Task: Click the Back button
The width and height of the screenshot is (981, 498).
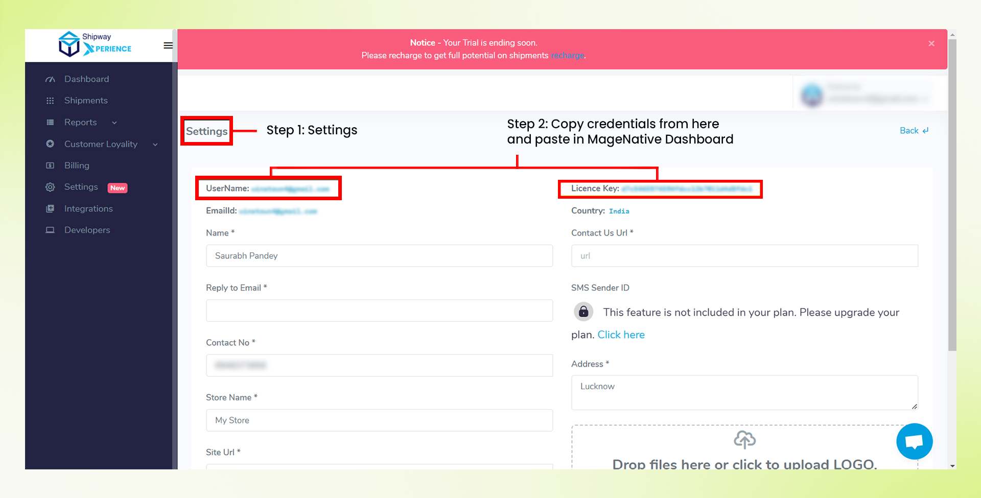Action: coord(914,130)
